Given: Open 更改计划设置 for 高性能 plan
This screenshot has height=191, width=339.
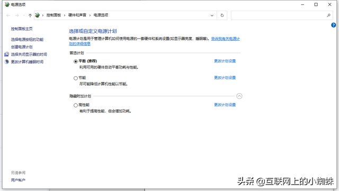Looking at the screenshot, I should pyautogui.click(x=225, y=105).
